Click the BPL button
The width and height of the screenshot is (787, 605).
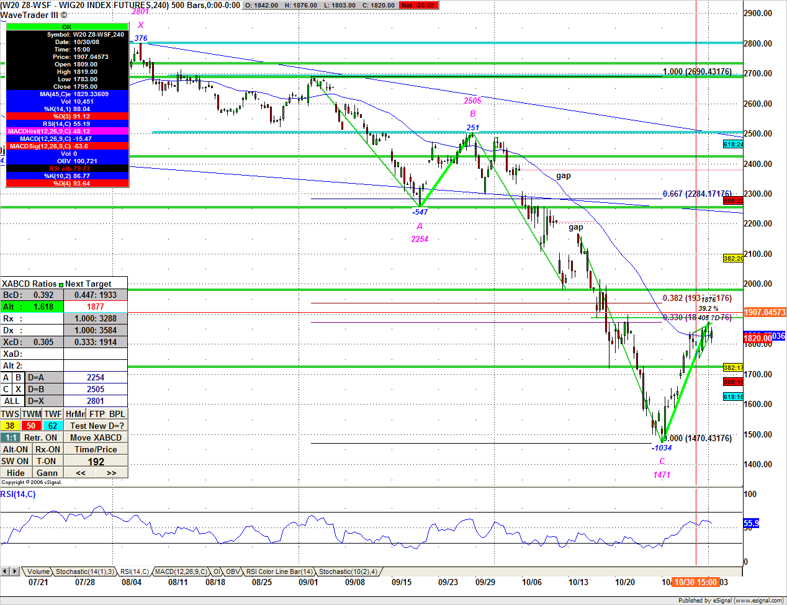pos(117,414)
